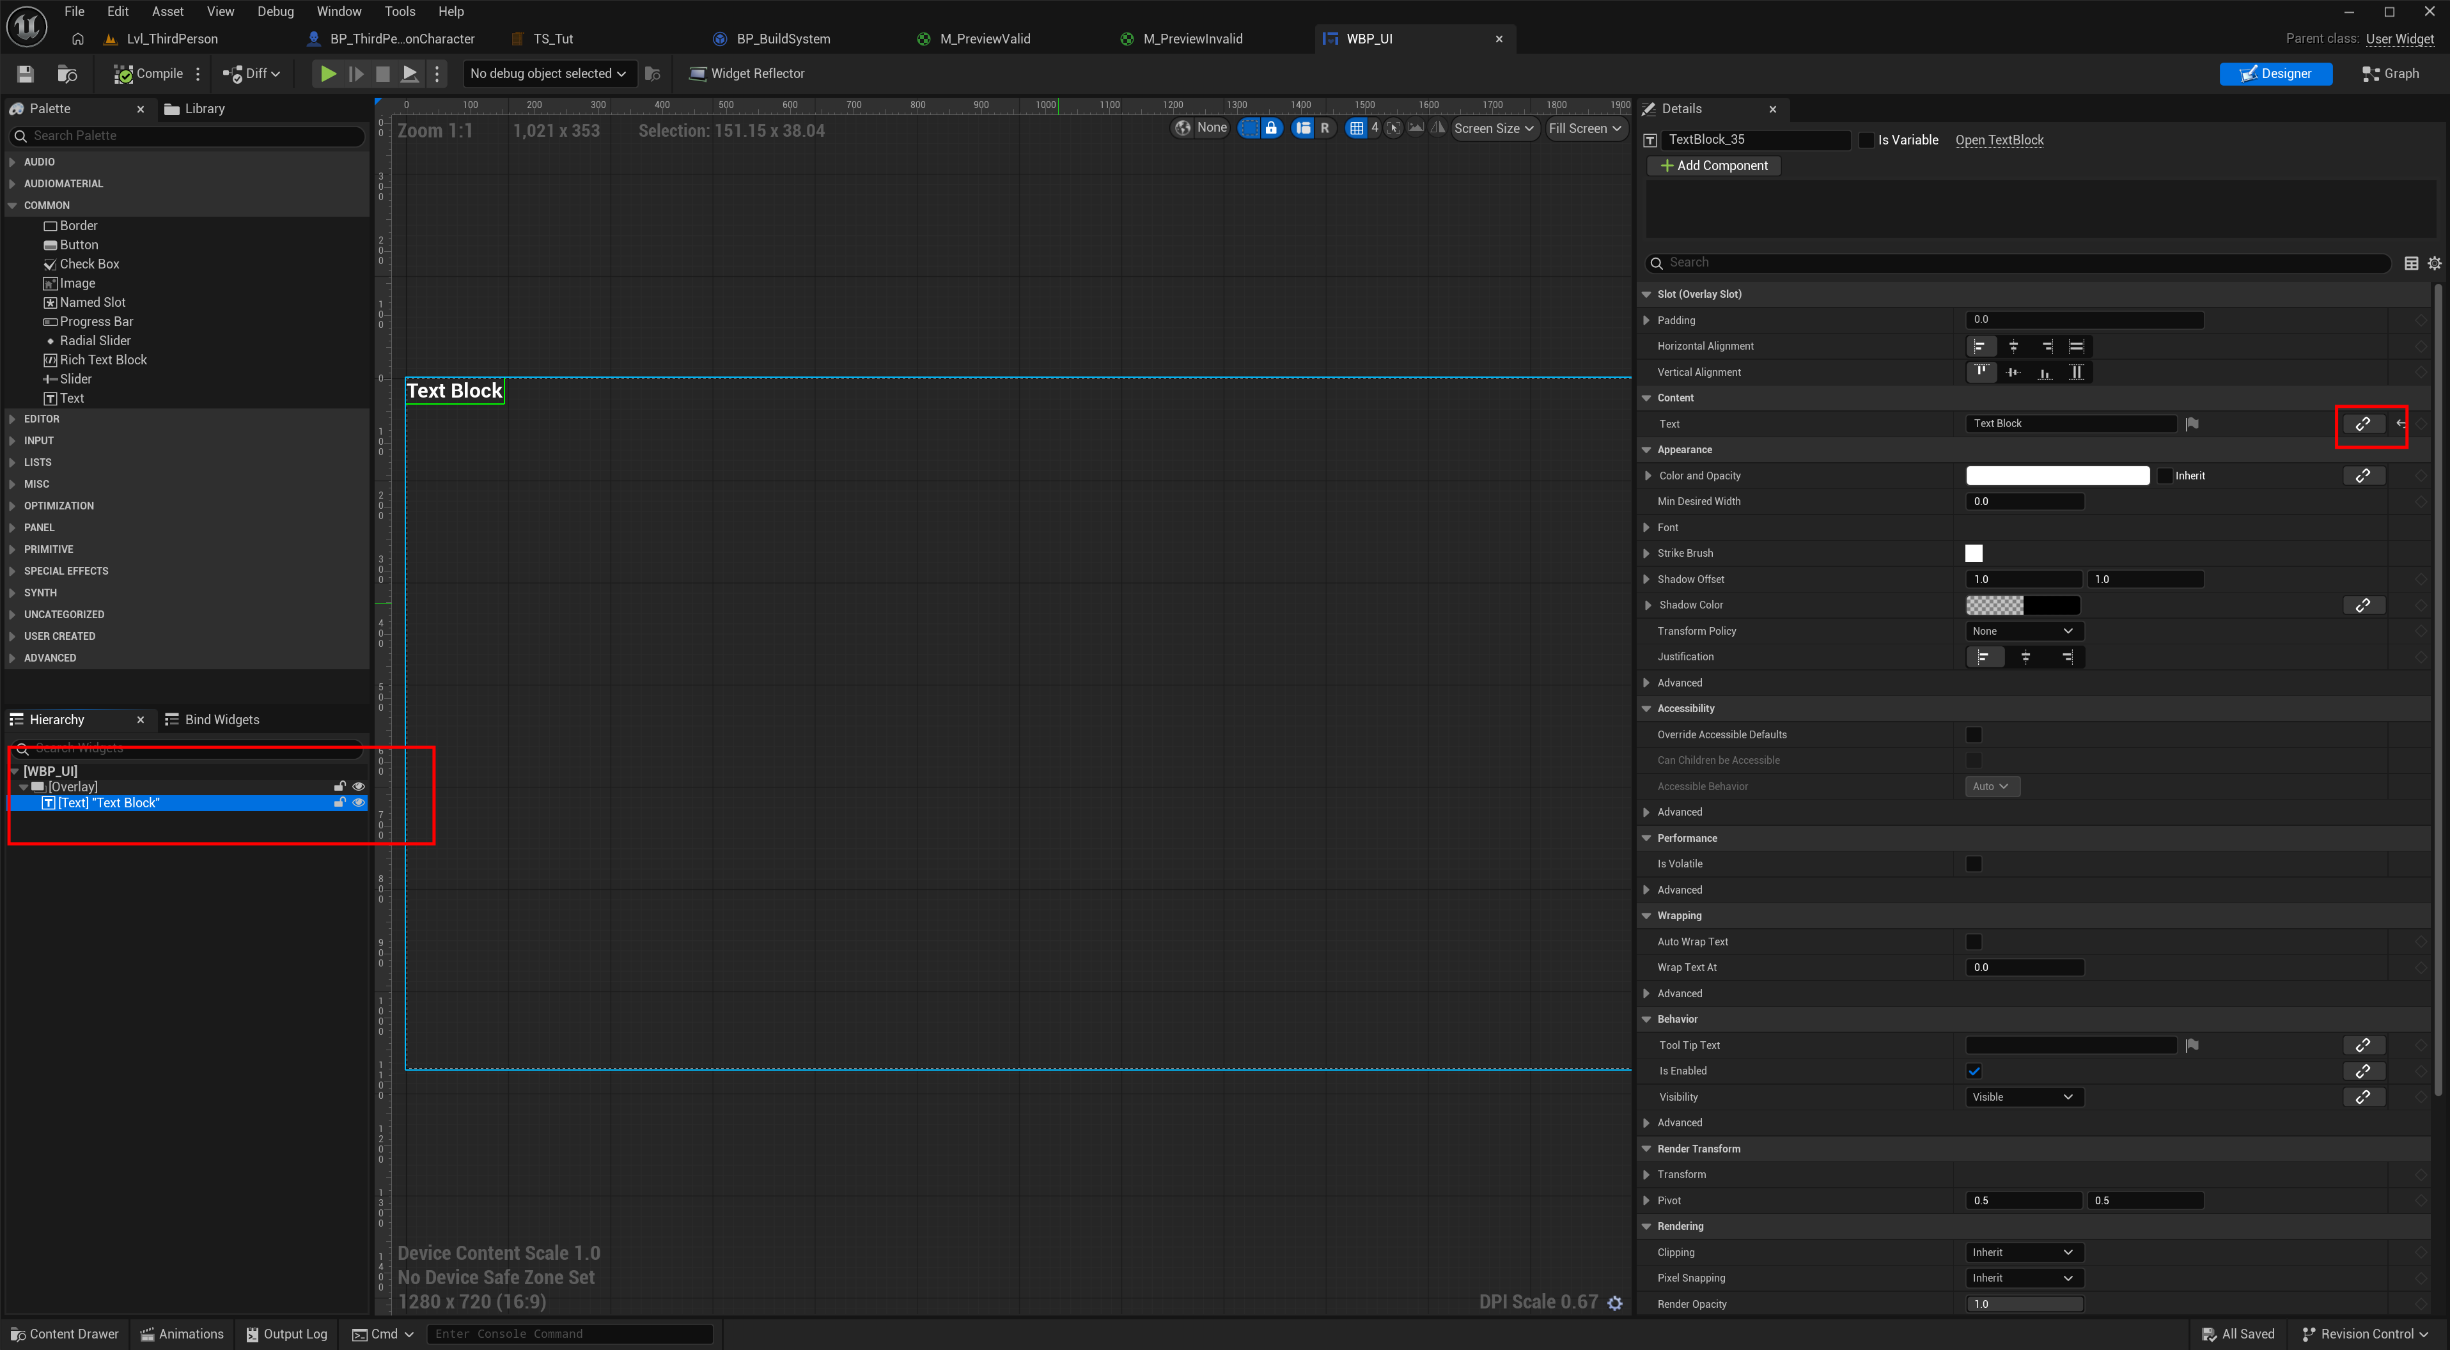Click the DPI Scale settings gear
Image resolution: width=2450 pixels, height=1350 pixels.
click(x=1615, y=1303)
